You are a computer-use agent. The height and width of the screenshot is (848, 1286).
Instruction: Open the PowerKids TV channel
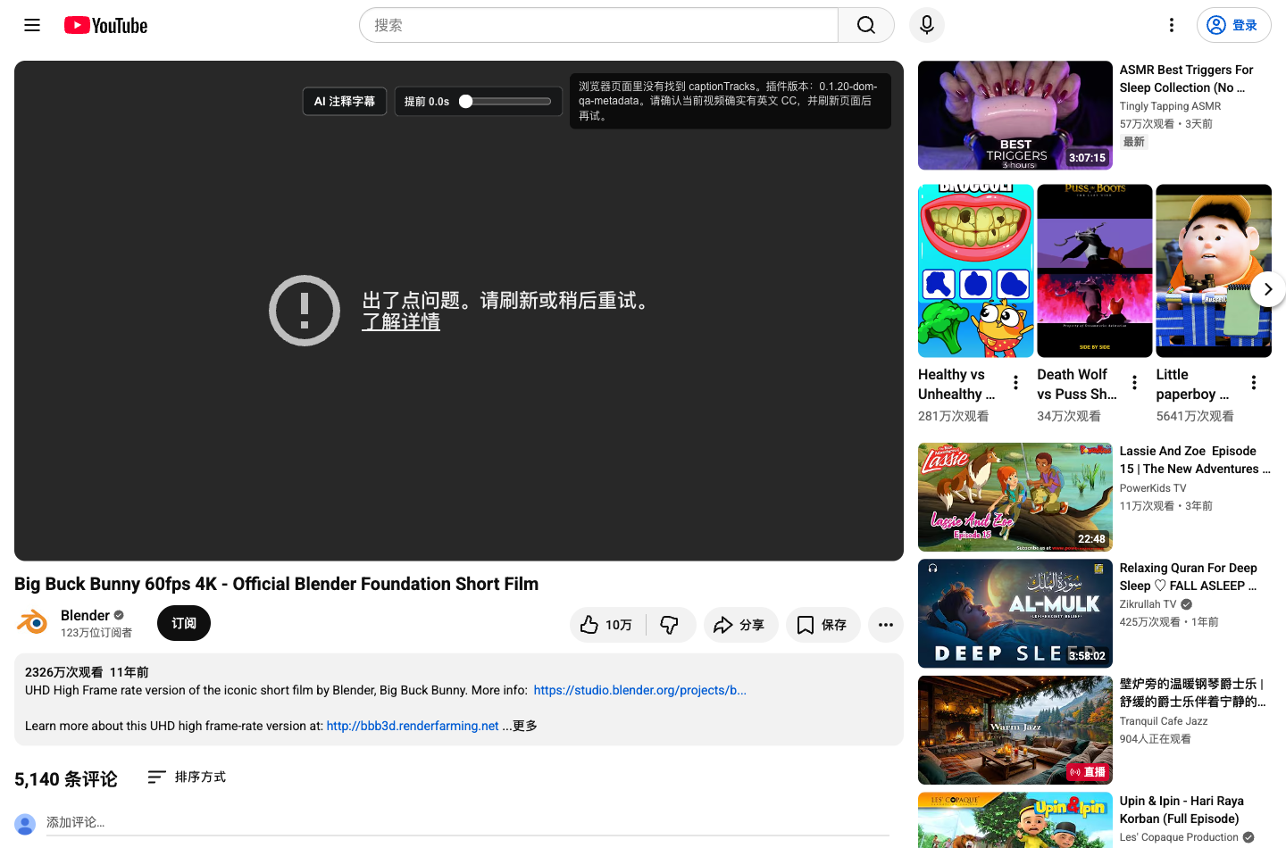[x=1153, y=487]
